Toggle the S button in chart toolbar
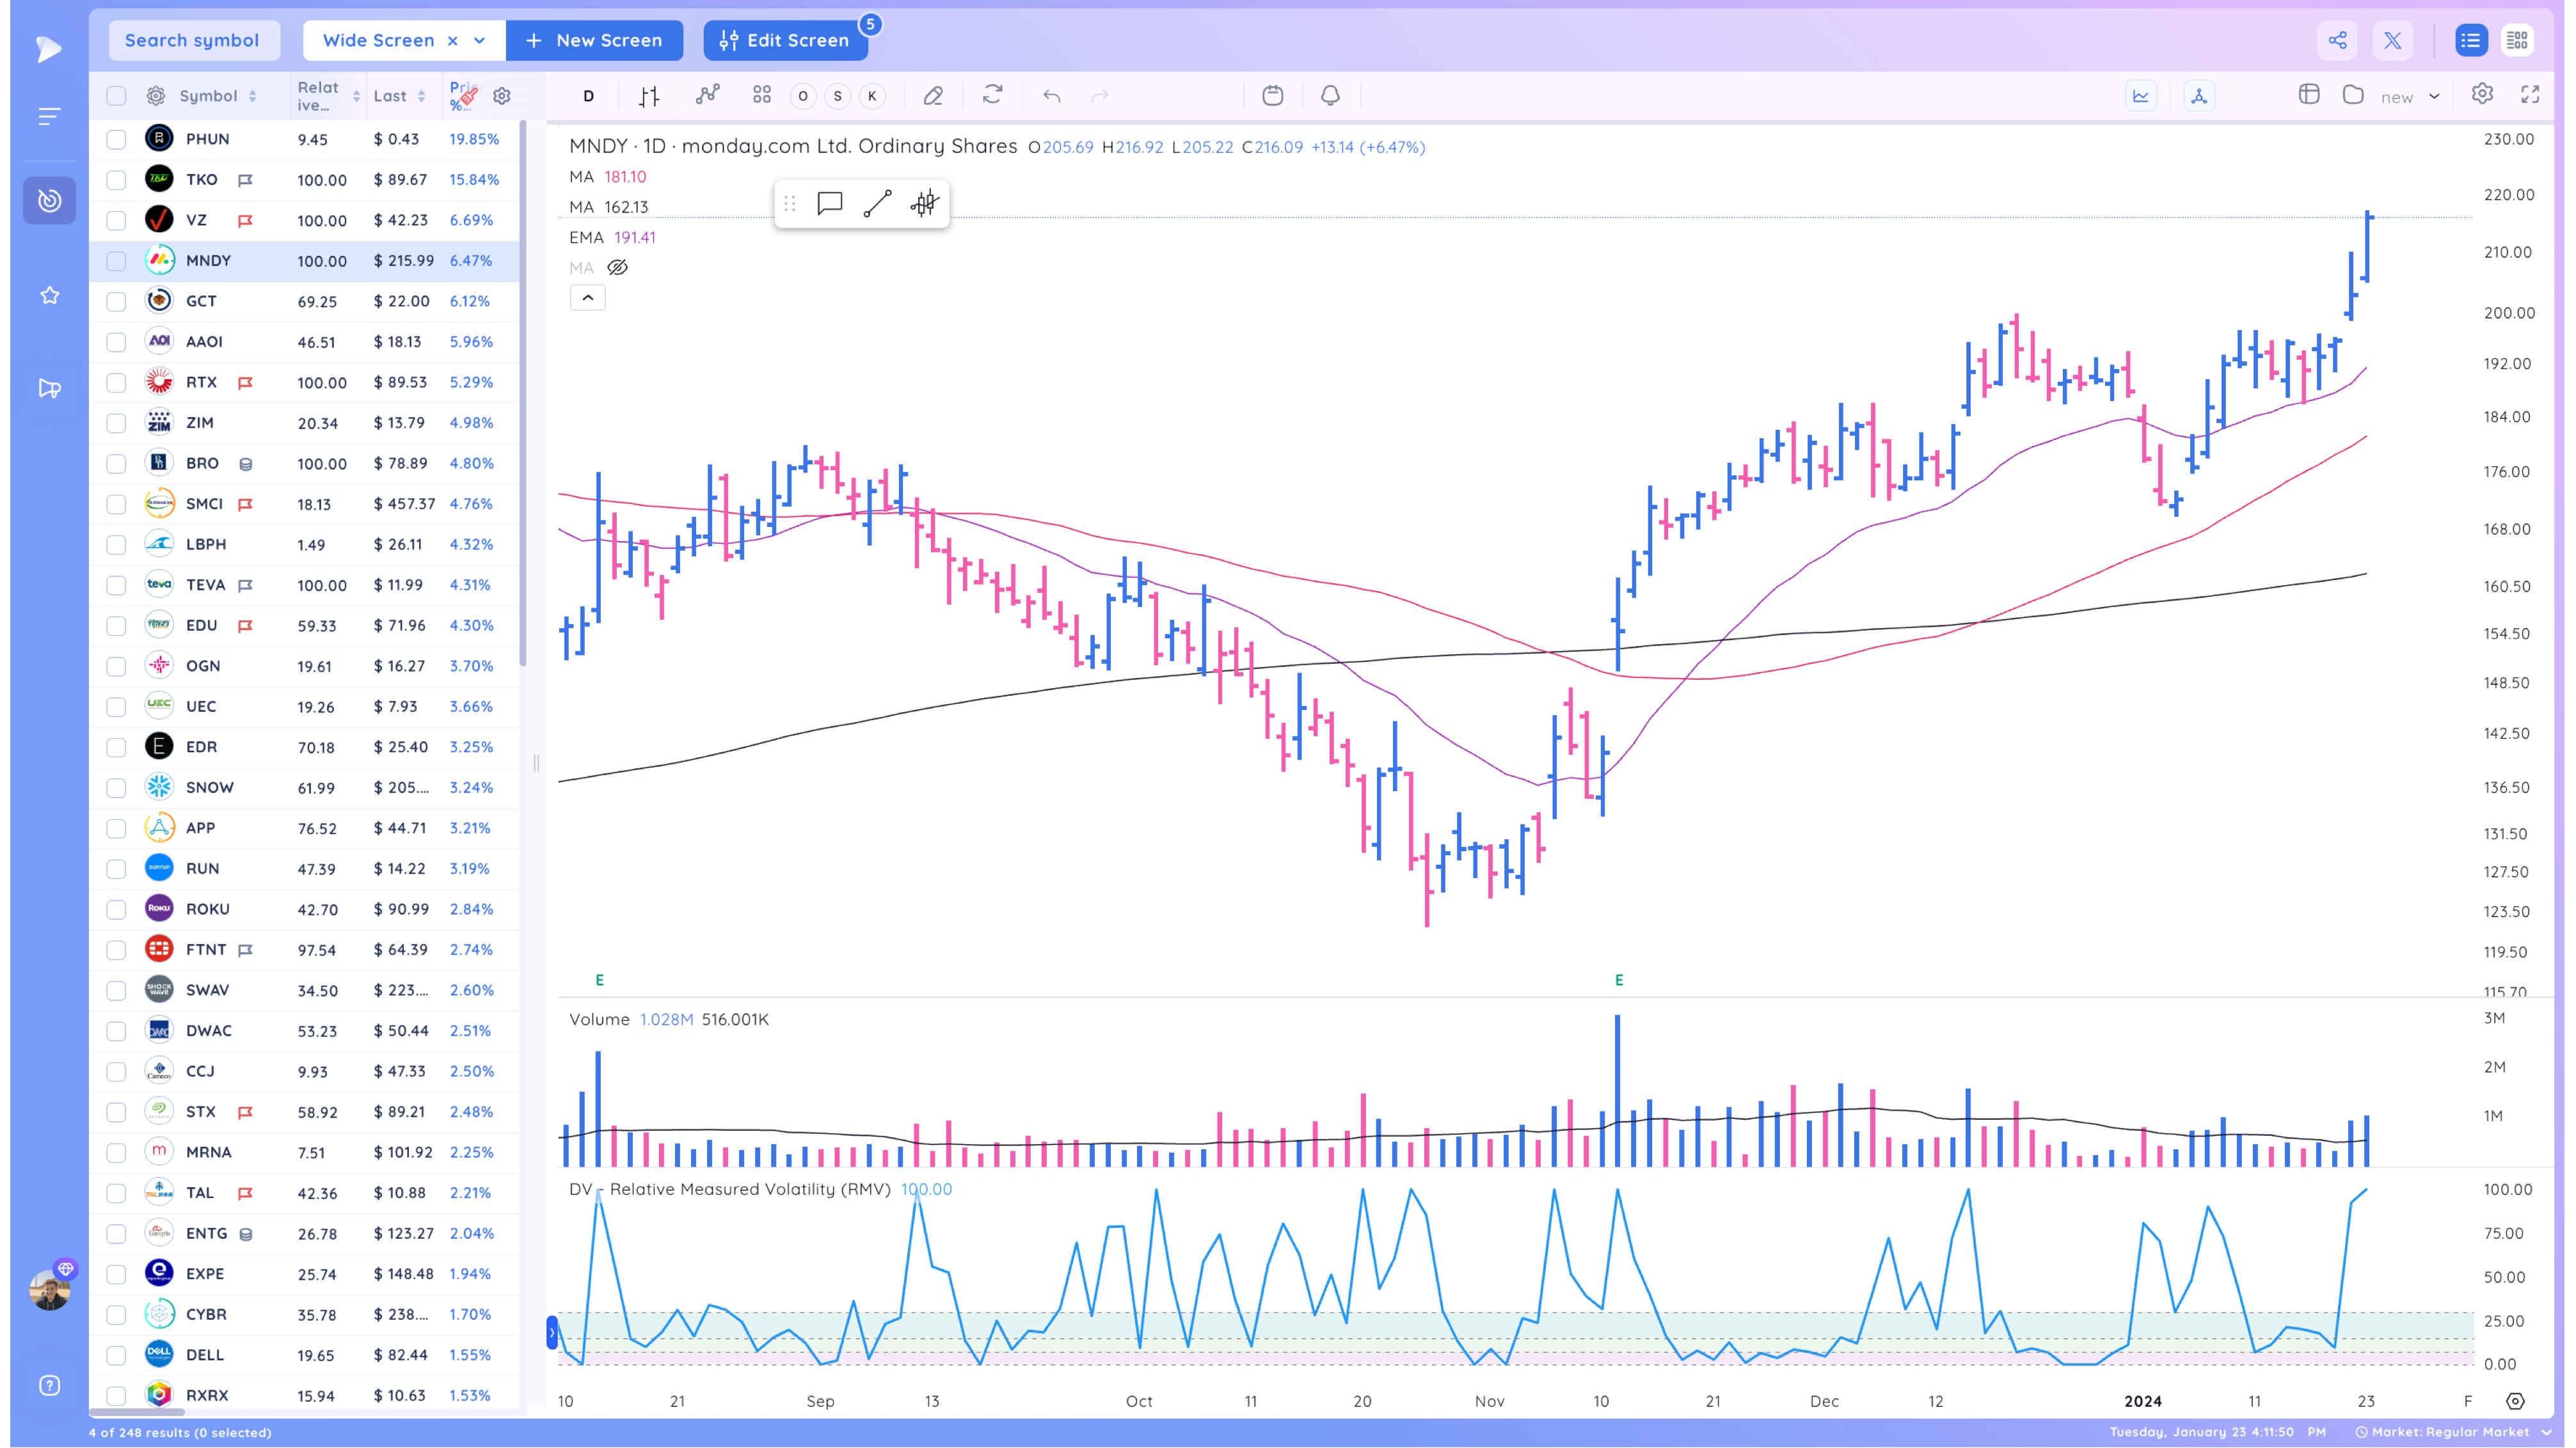 (838, 96)
